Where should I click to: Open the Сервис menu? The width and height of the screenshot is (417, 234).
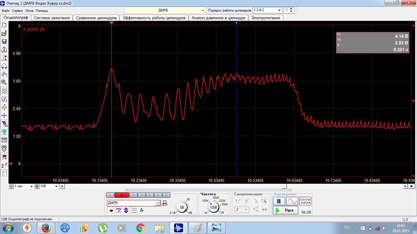pyautogui.click(x=18, y=11)
